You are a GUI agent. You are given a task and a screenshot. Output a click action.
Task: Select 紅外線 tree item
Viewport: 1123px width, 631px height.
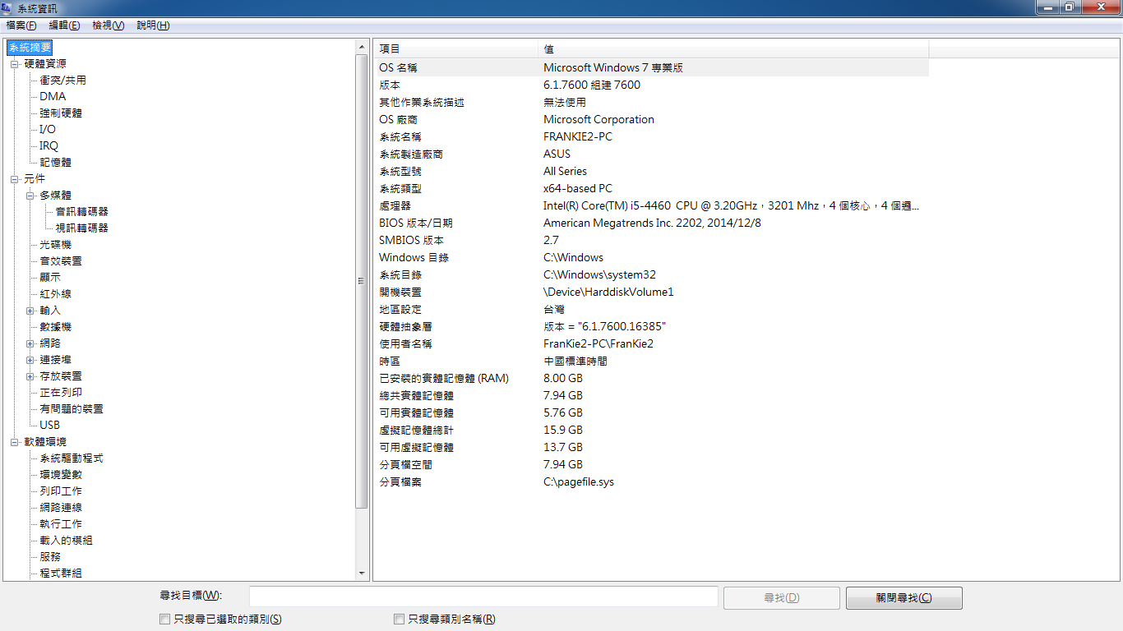click(56, 294)
